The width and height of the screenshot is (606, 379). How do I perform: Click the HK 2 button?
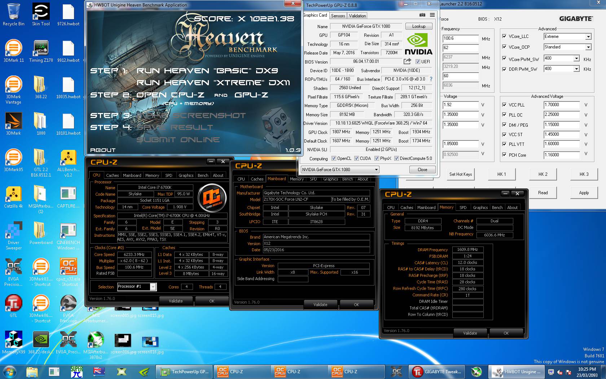[543, 174]
